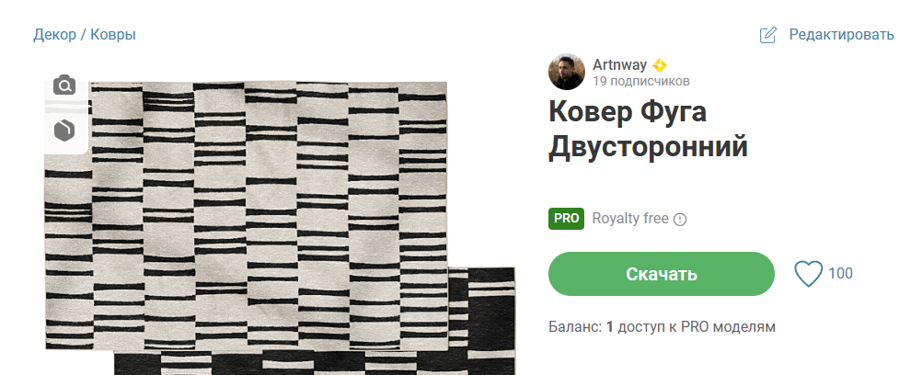
Task: Switch to the 3D cube view icon
Action: coord(64,130)
